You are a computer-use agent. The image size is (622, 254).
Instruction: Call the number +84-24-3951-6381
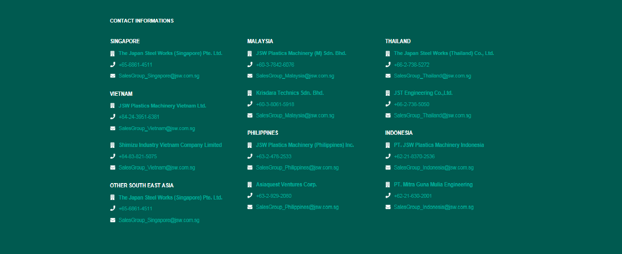139,117
